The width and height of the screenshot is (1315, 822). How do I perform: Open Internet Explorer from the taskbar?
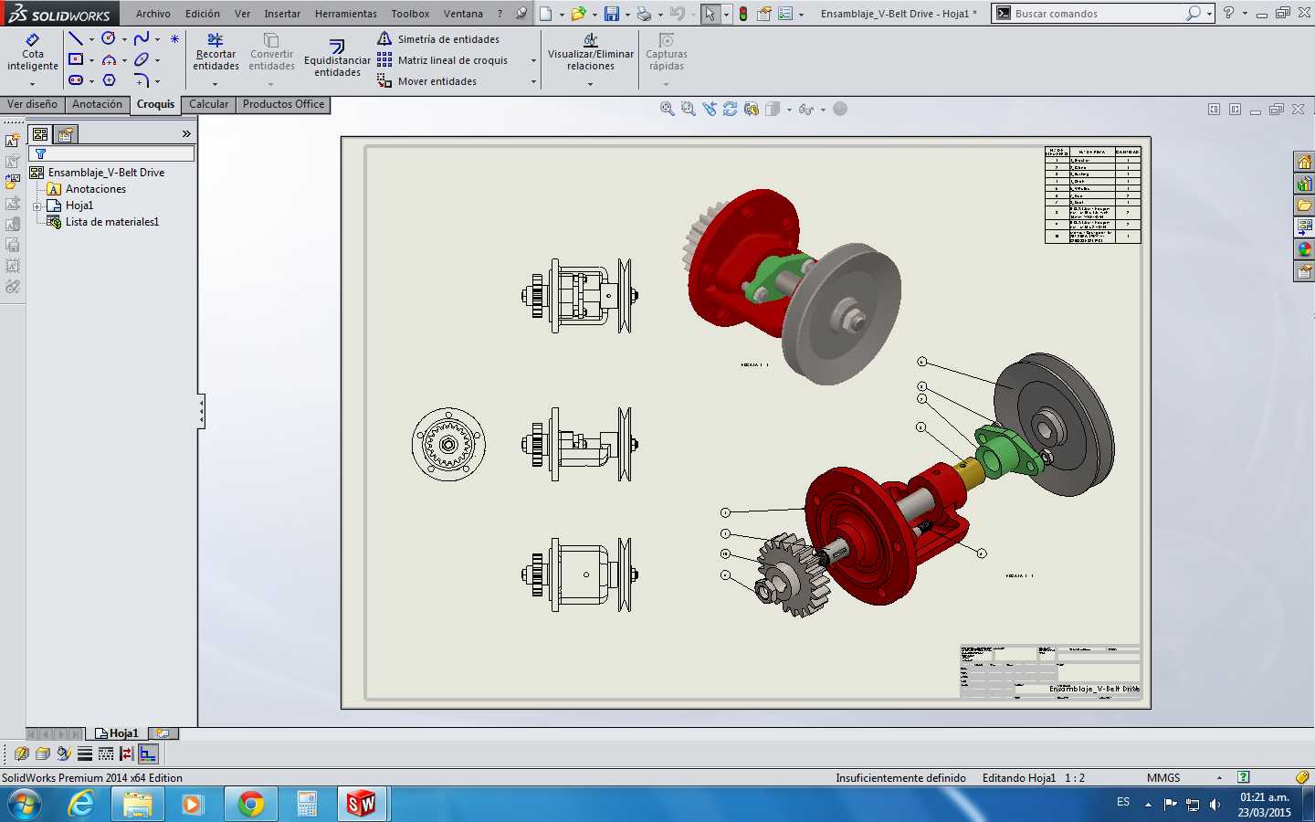point(81,804)
